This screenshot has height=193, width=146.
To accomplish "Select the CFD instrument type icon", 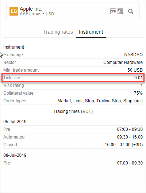I will pos(113,11).
